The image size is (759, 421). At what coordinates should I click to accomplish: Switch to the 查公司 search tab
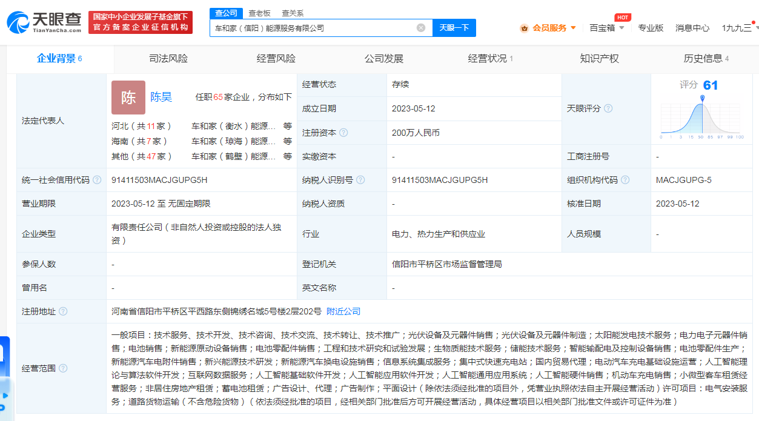point(227,13)
